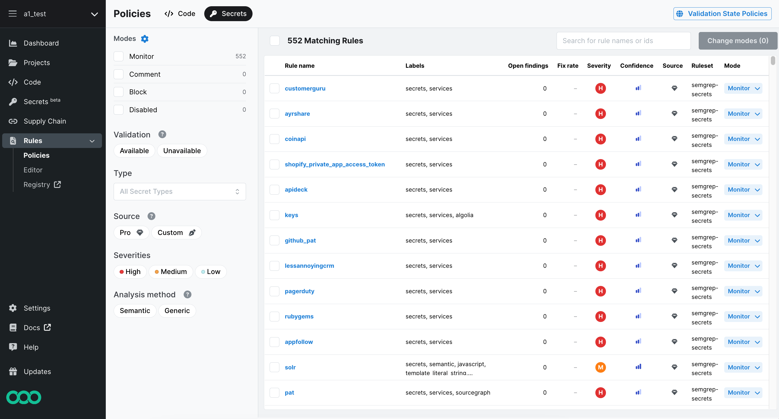
Task: Check the customerguru rule row checkbox
Action: coord(274,88)
